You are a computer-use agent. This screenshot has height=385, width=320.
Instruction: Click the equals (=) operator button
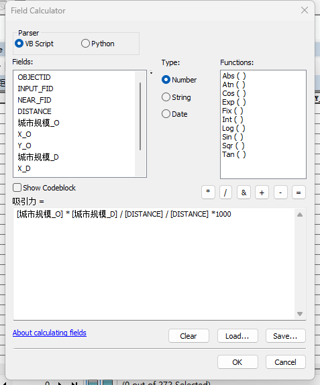point(299,192)
